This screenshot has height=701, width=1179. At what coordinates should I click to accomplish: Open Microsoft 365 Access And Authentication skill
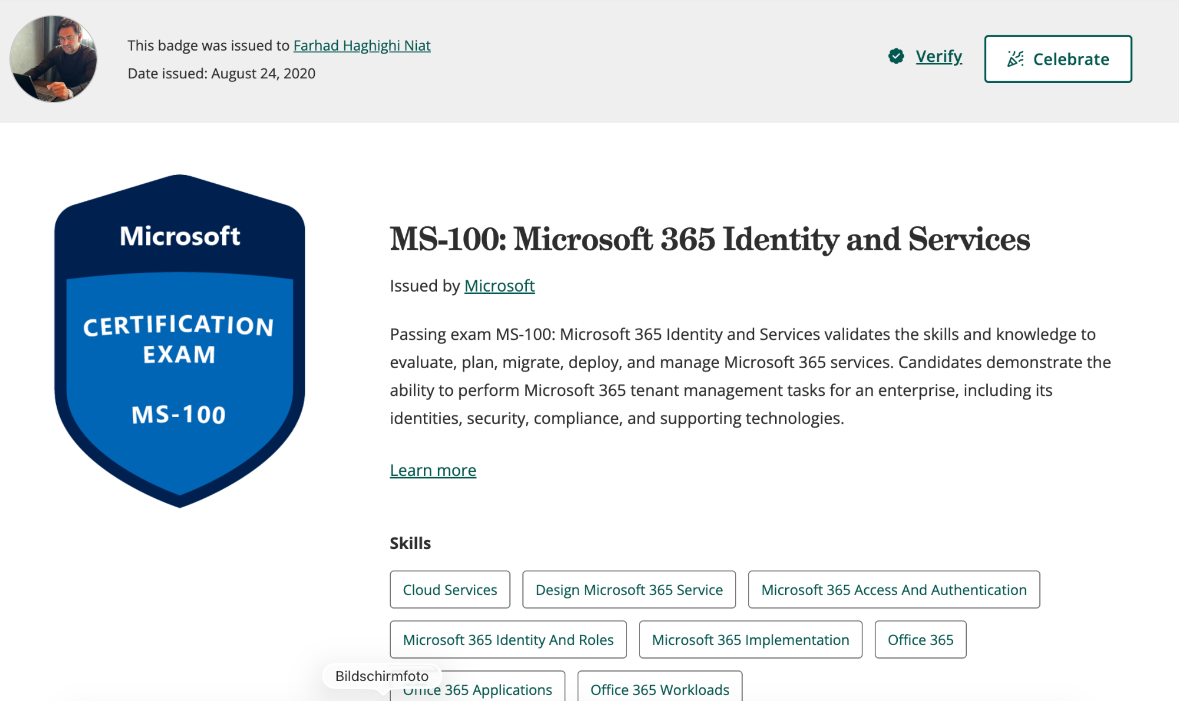(x=894, y=590)
